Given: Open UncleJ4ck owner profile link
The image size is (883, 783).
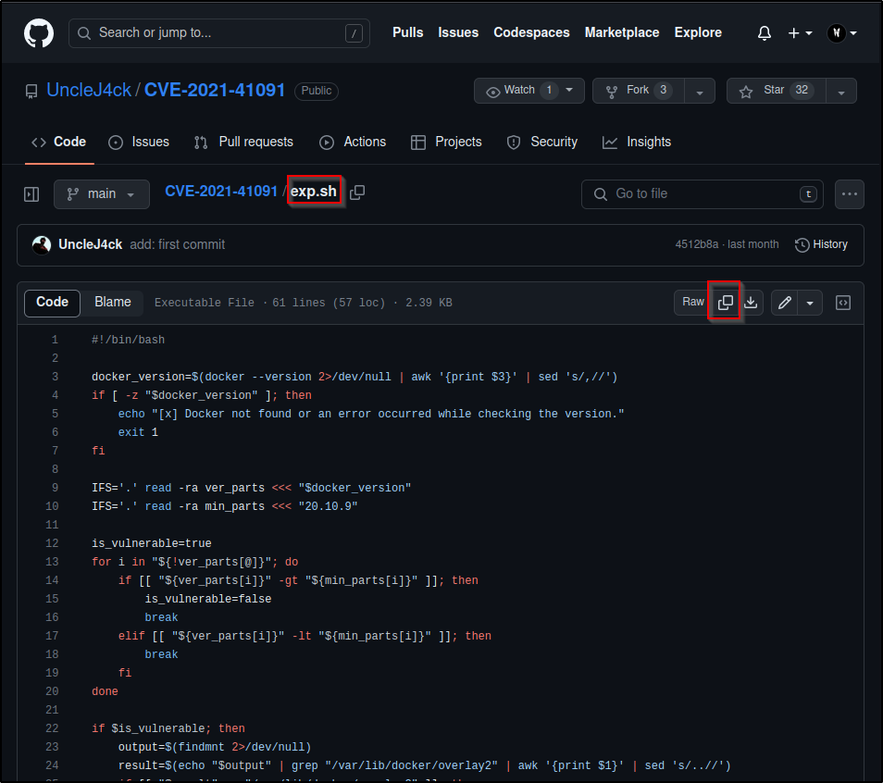Looking at the screenshot, I should tap(89, 90).
